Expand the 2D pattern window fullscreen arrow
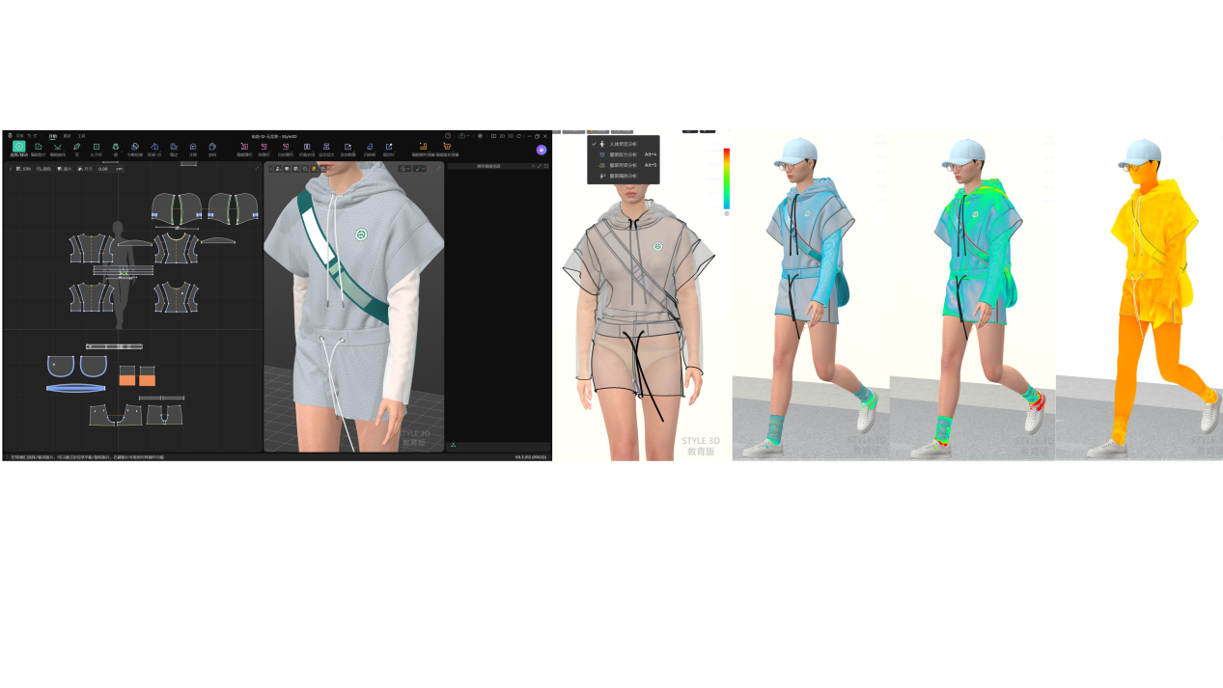The width and height of the screenshot is (1223, 688). pos(257,169)
